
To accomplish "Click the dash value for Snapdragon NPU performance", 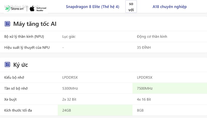I will tap(63, 48).
